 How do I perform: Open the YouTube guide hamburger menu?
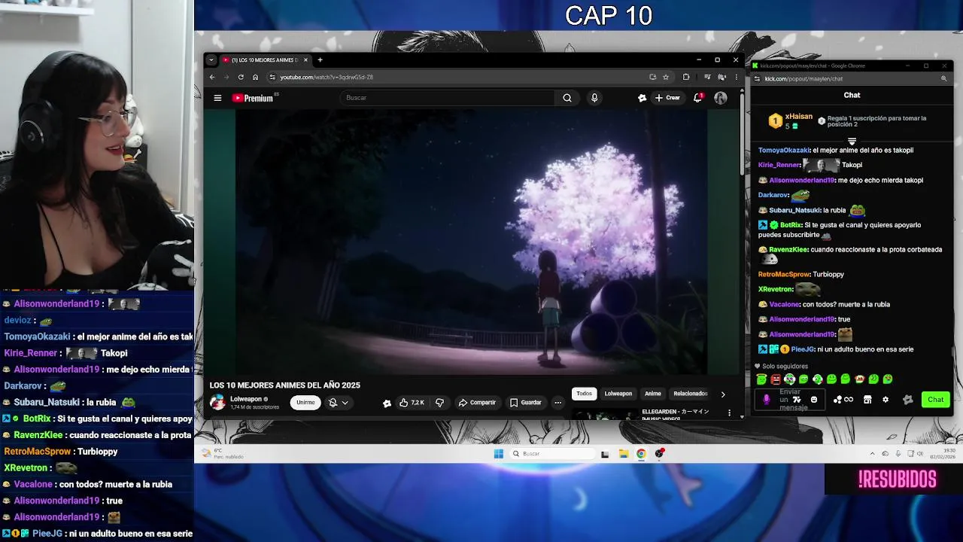(x=217, y=98)
